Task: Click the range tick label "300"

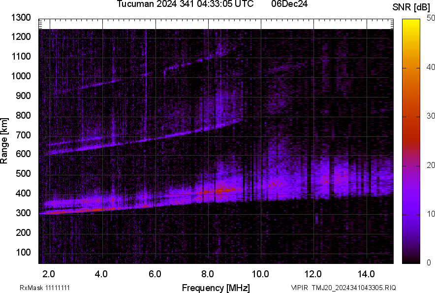Action: pyautogui.click(x=23, y=213)
